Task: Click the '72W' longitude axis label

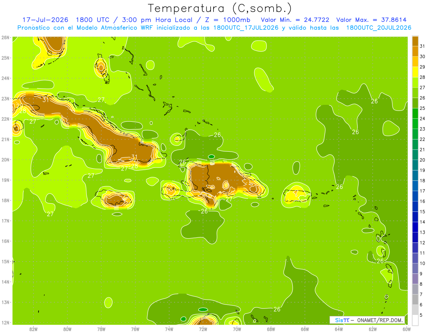Action: [x=203, y=329]
